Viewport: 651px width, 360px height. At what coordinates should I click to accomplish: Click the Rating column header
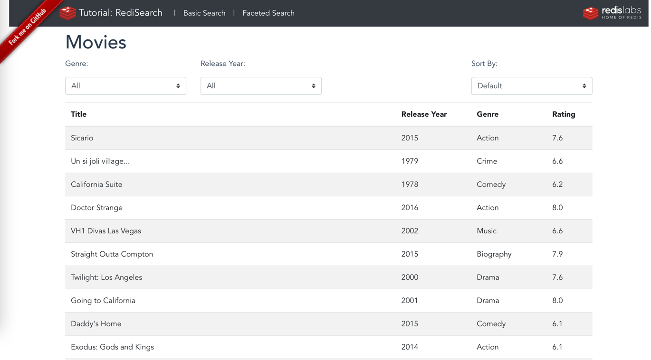564,114
